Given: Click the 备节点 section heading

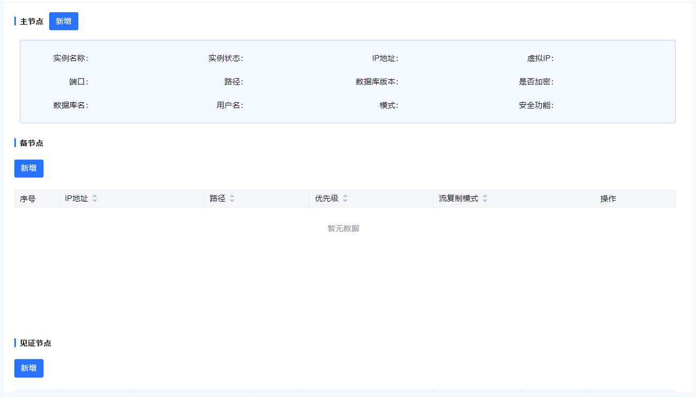Looking at the screenshot, I should coord(32,143).
